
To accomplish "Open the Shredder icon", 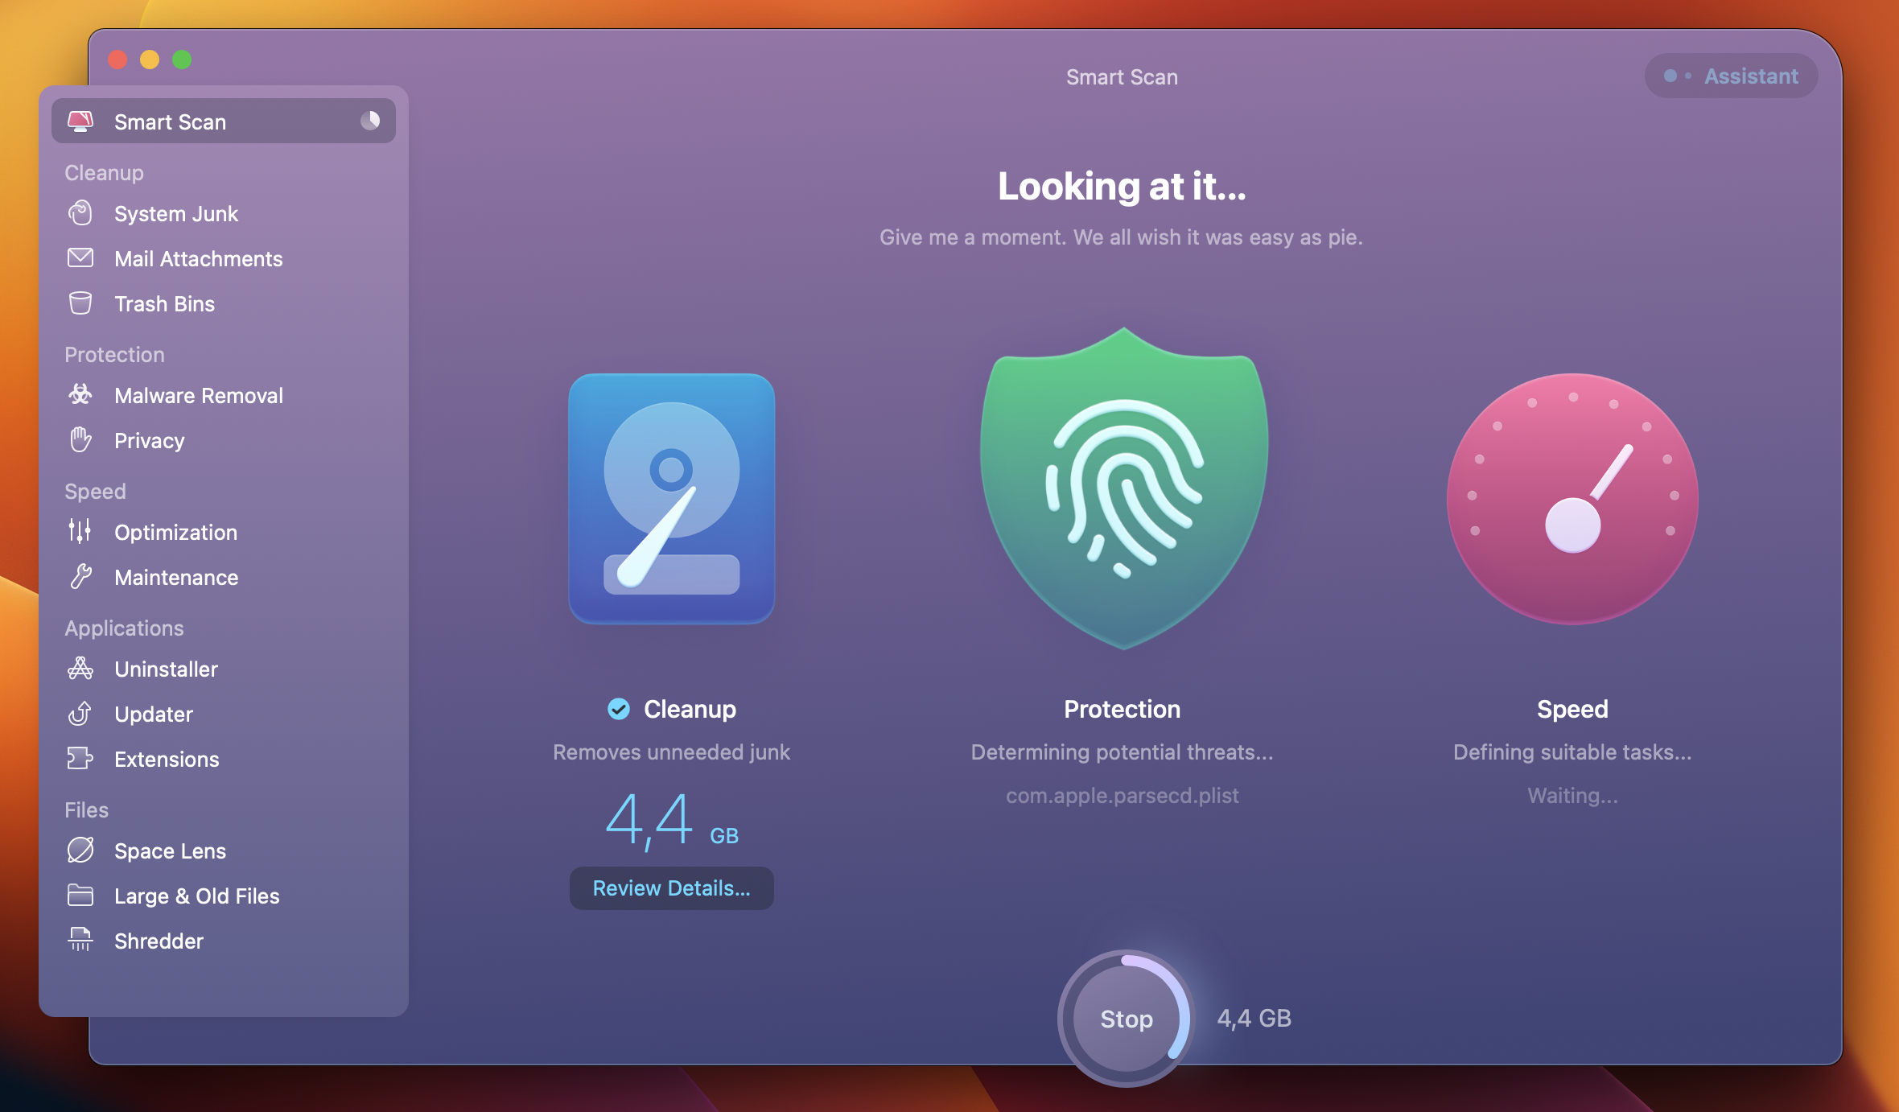I will (80, 940).
